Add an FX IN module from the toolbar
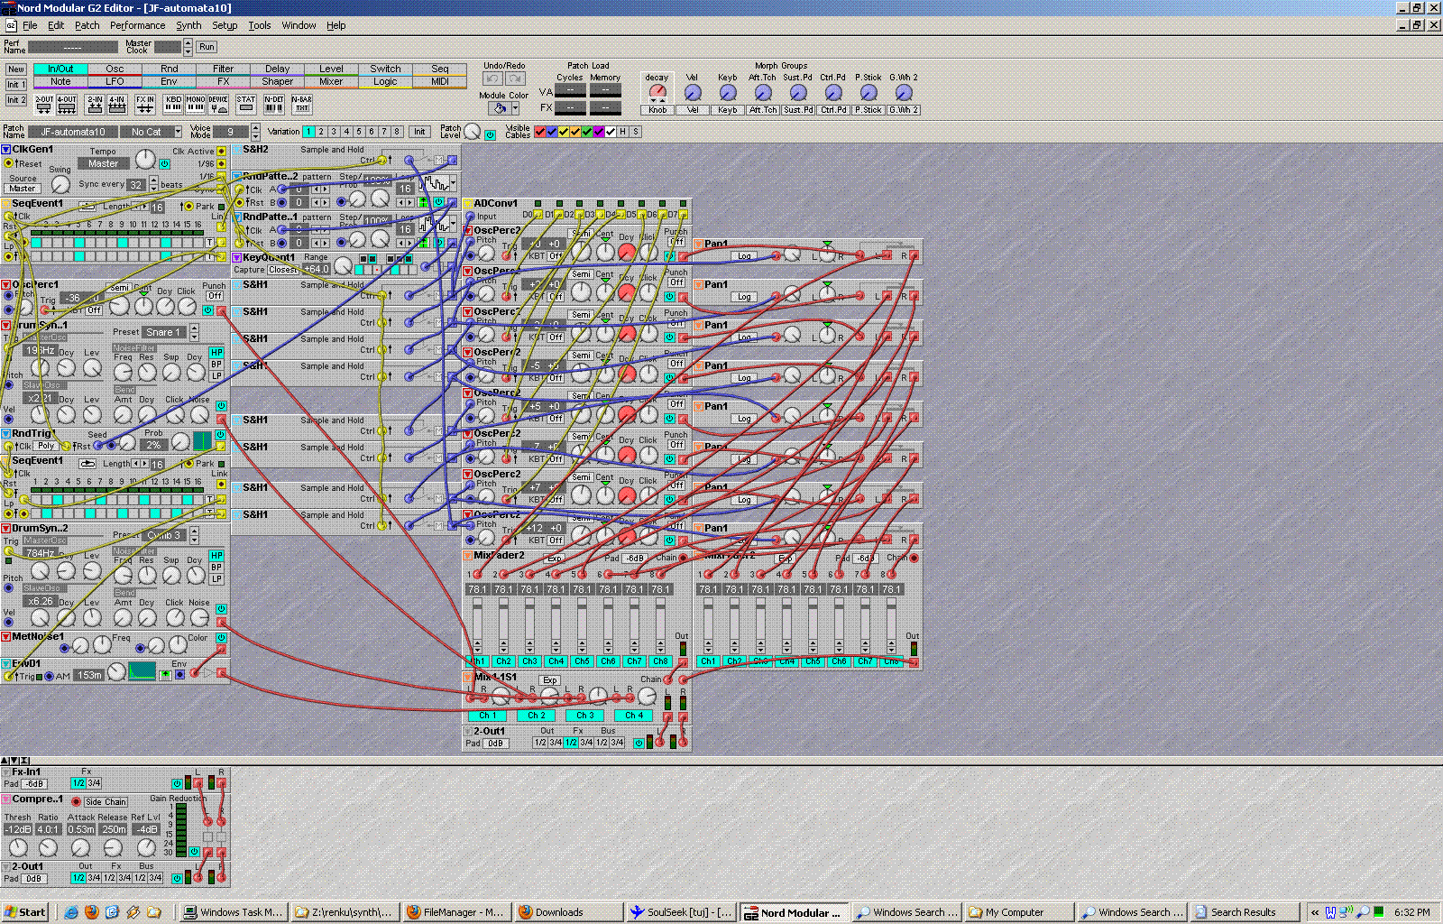Screen dimensions: 1443x924 pos(145,105)
